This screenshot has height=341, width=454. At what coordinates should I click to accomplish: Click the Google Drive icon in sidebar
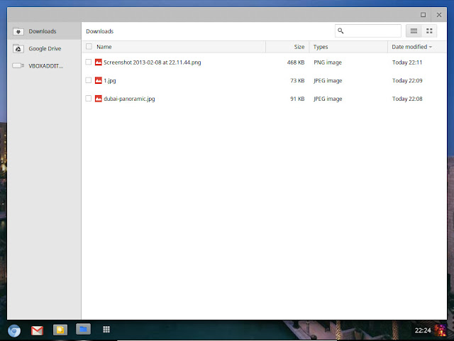(x=18, y=49)
